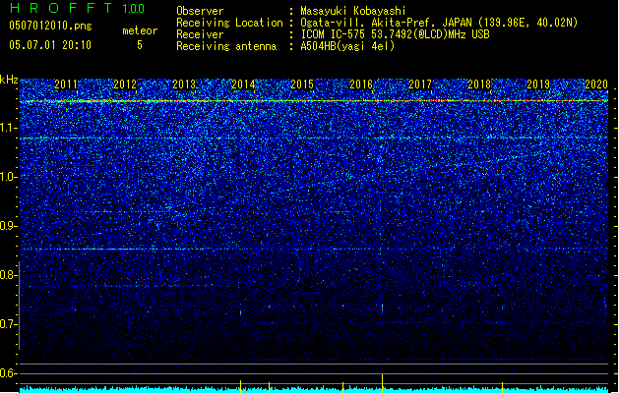
Task: Click the 2015 time label
Action: pyautogui.click(x=302, y=84)
